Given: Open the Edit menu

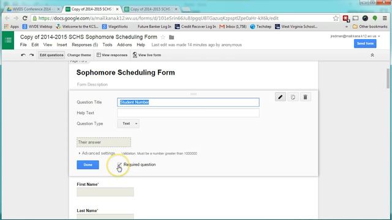Looking at the screenshot, I should (x=35, y=45).
